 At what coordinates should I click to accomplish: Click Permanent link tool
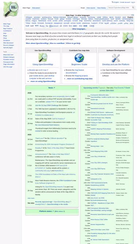[x=8, y=62]
